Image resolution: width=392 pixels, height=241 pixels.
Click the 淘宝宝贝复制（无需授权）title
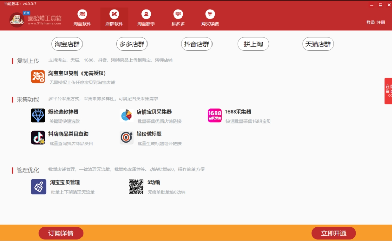tap(77, 73)
